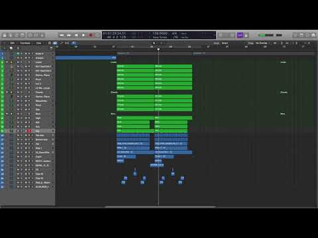Open the Edit menu in tracks area
The height and width of the screenshot is (238, 318).
tap(13, 43)
